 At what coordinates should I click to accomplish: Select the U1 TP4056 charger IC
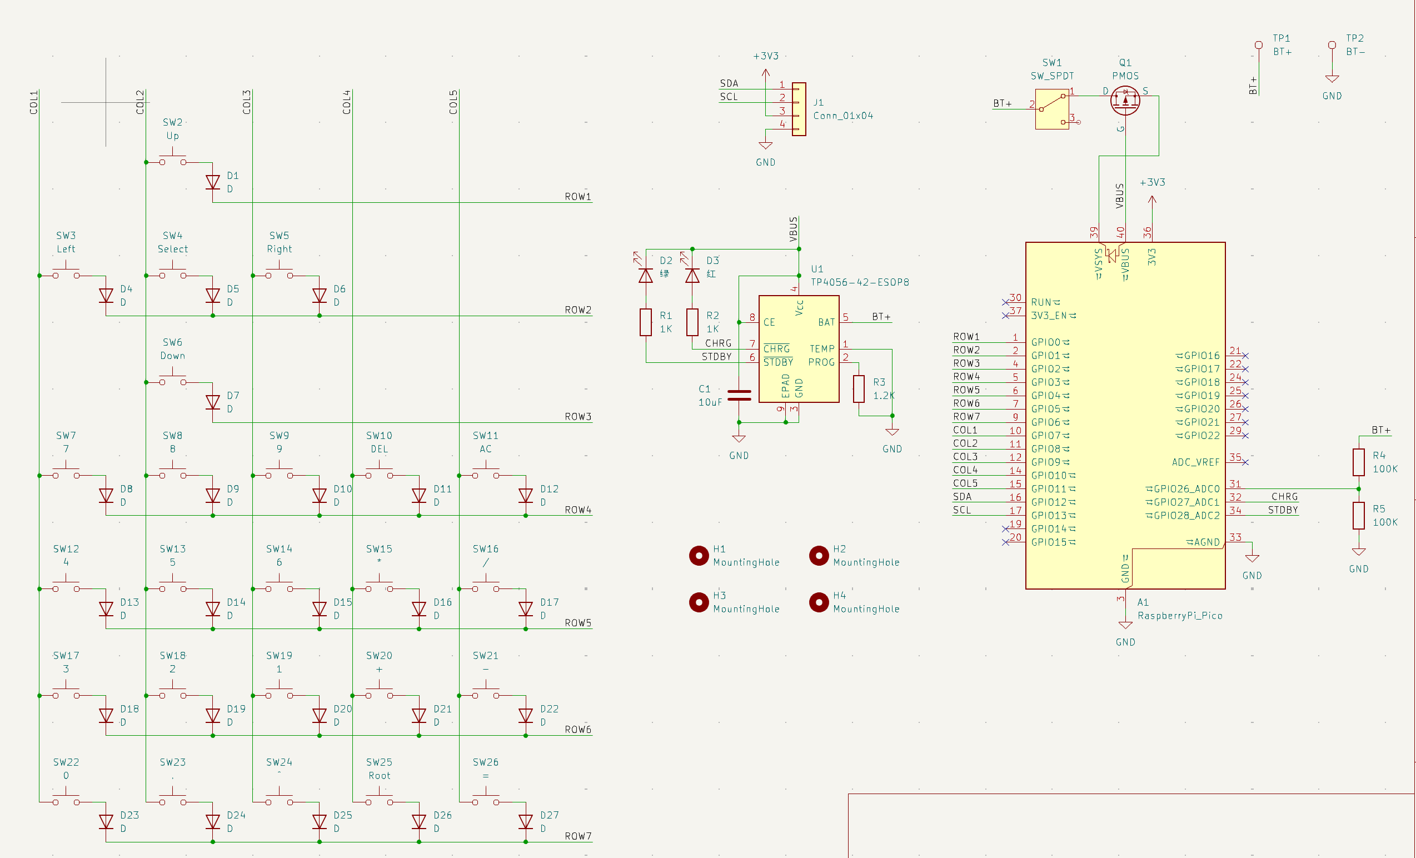tap(799, 349)
